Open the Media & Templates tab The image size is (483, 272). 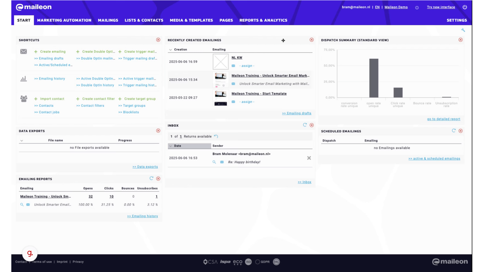pyautogui.click(x=191, y=20)
